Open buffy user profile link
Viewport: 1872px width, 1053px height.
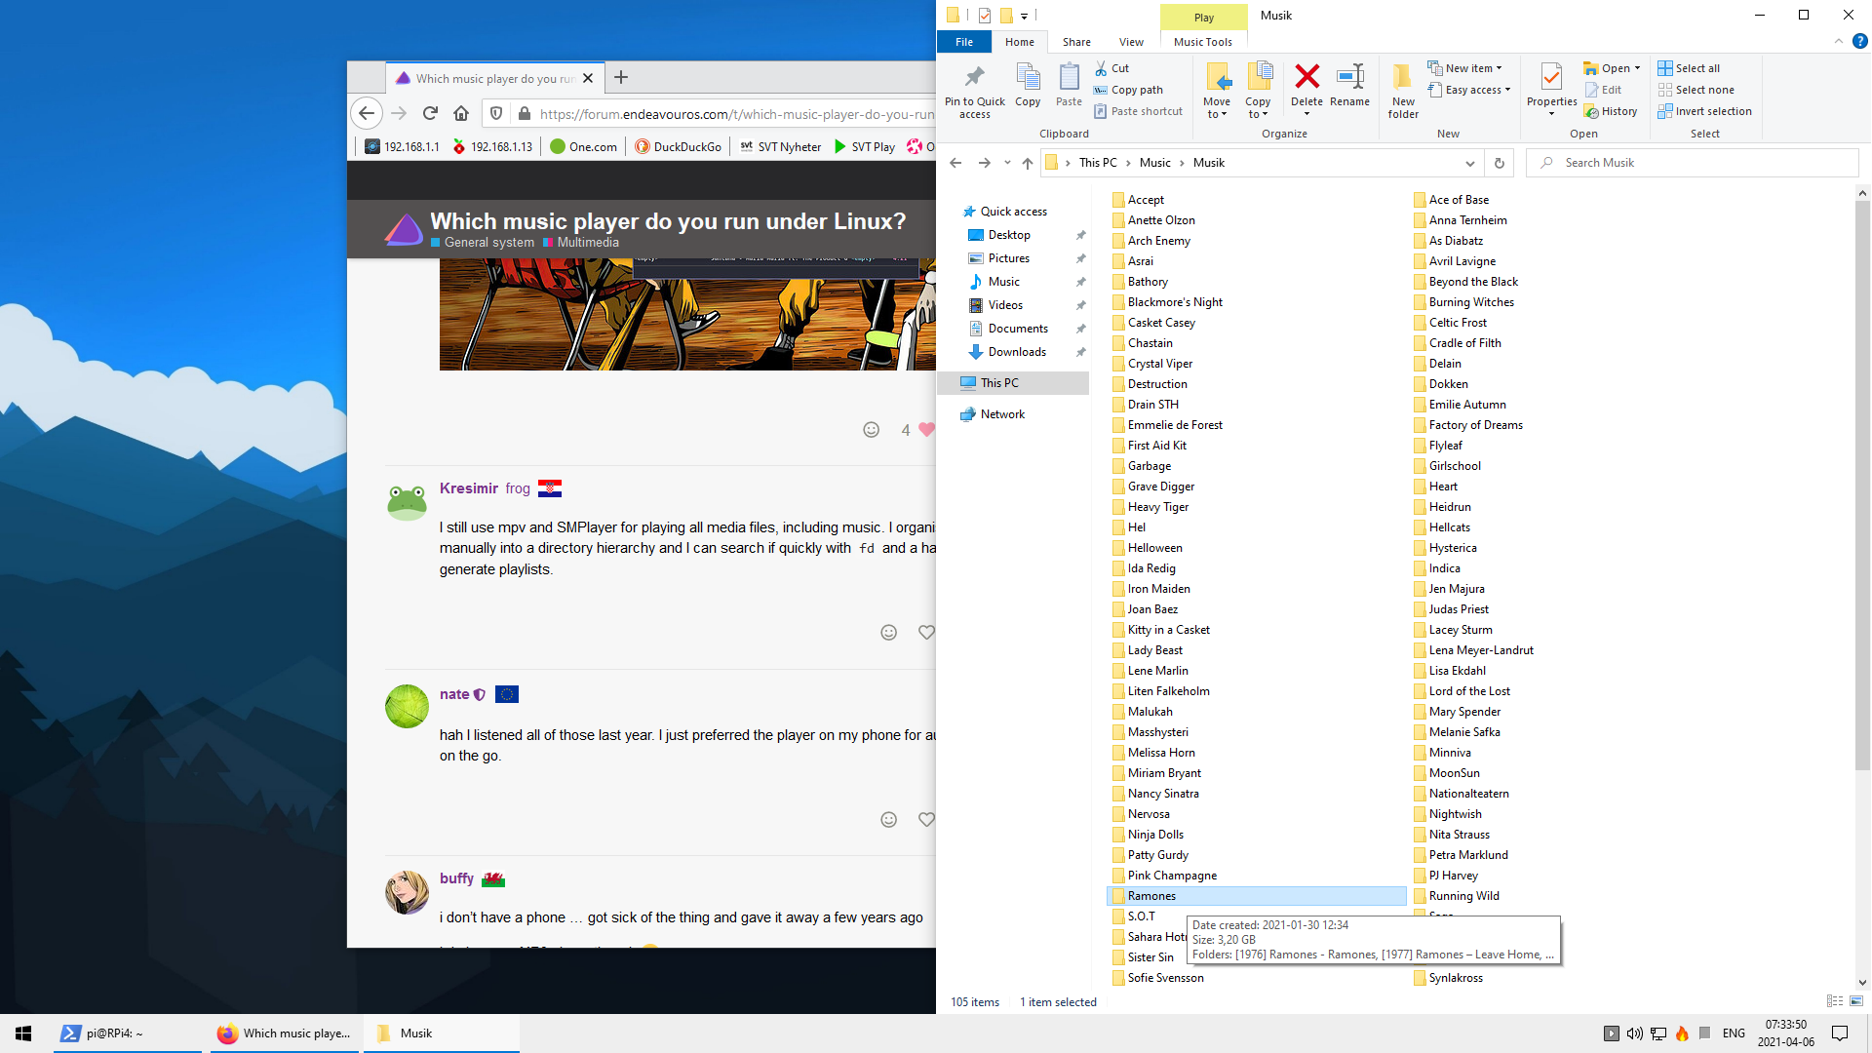(456, 878)
